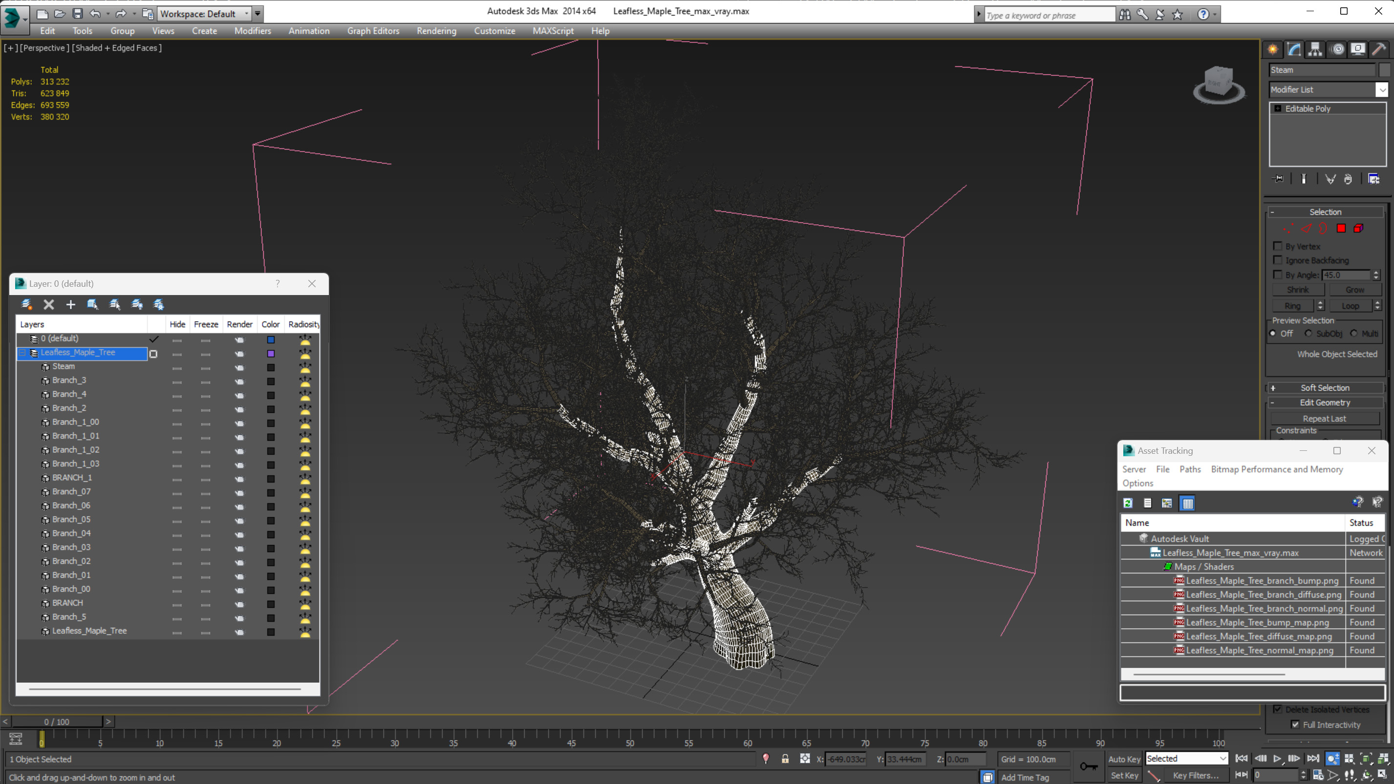The width and height of the screenshot is (1394, 784).
Task: Open the Hierarchy panel tab icon
Action: click(1315, 49)
